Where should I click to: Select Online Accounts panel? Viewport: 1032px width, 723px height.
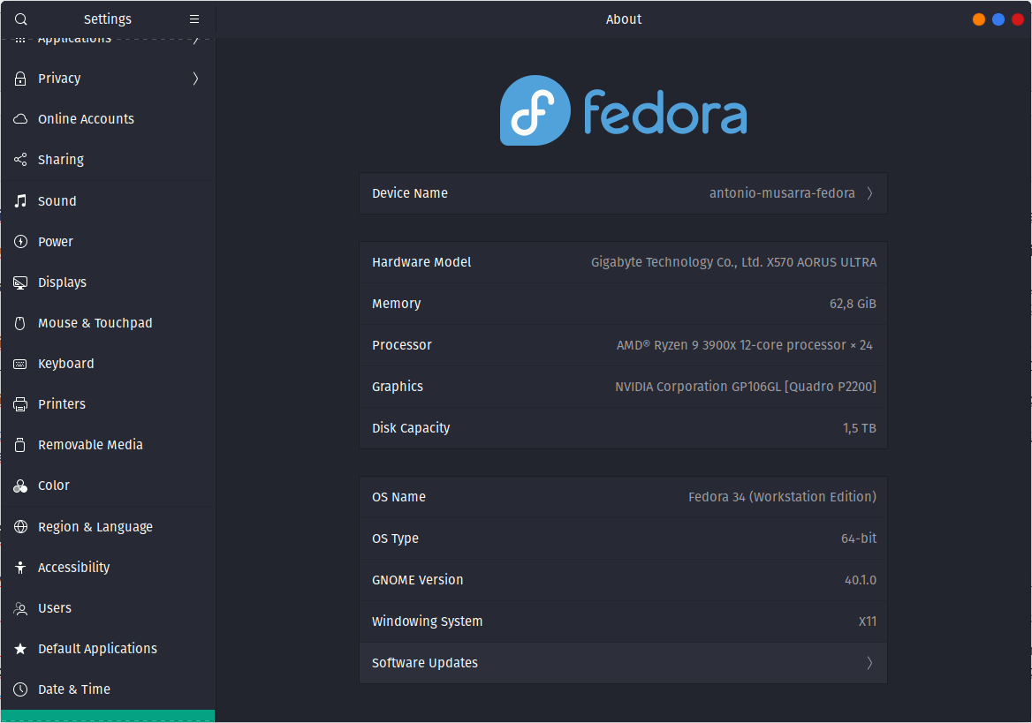(x=108, y=119)
